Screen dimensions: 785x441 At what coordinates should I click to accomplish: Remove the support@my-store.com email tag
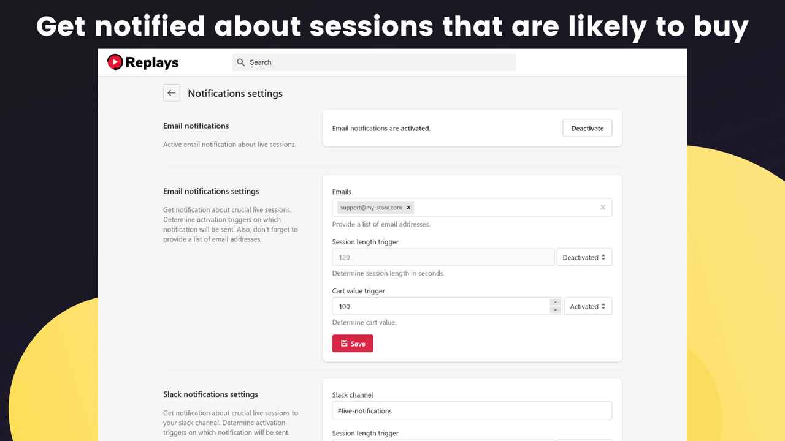click(409, 208)
